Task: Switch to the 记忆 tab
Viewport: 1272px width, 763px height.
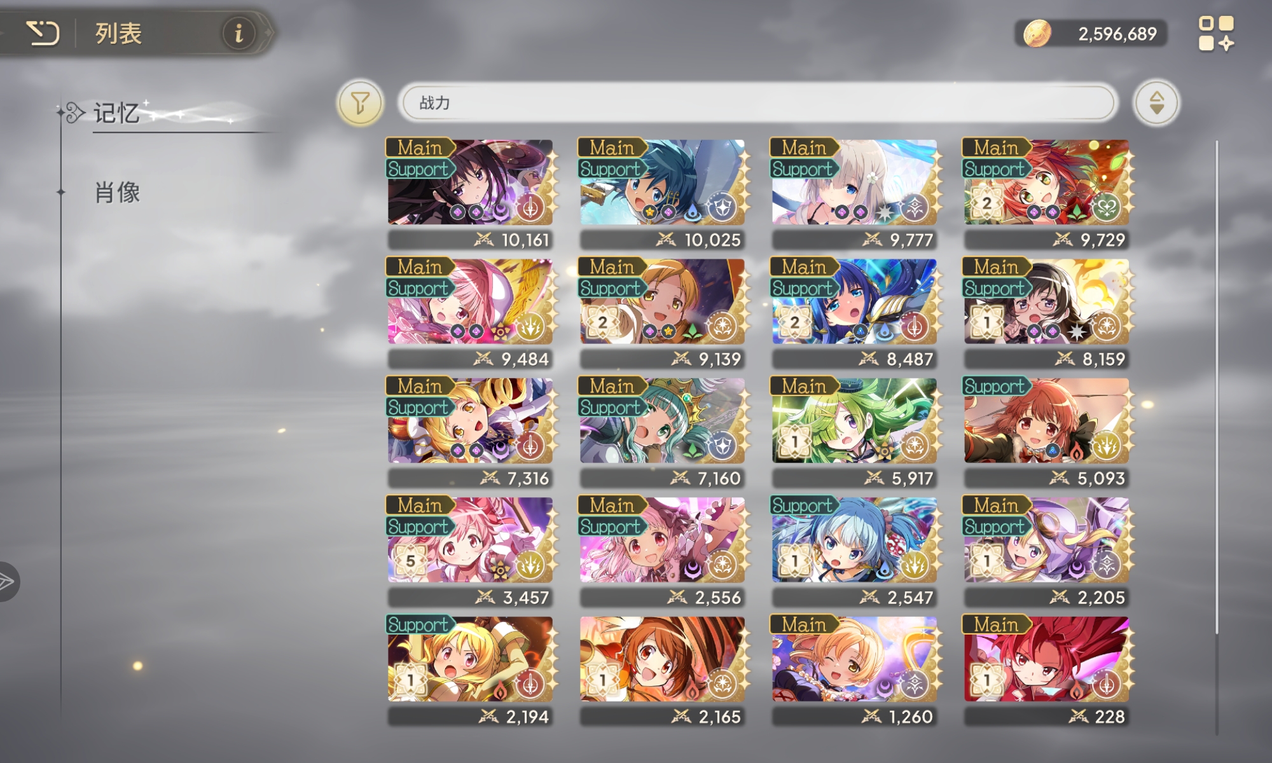Action: (x=116, y=113)
